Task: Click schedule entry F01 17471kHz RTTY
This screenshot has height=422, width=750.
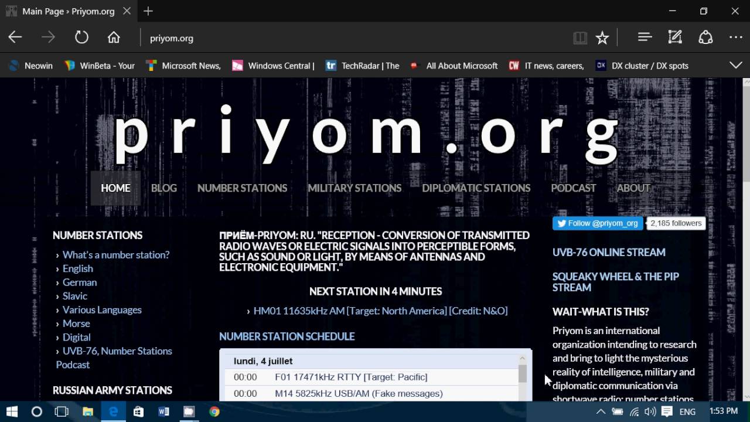Action: pos(351,377)
